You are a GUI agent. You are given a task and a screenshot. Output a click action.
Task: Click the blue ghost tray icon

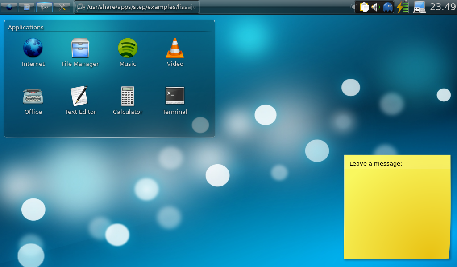click(388, 7)
